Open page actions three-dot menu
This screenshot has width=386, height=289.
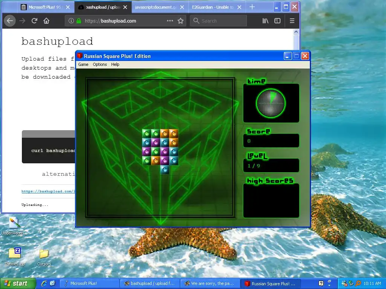170,21
